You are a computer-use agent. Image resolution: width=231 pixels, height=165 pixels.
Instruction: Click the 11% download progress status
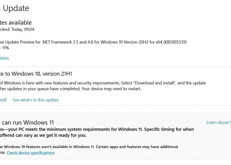(x=5, y=48)
